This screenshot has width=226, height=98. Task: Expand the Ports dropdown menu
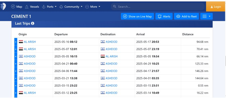pyautogui.click(x=49, y=7)
